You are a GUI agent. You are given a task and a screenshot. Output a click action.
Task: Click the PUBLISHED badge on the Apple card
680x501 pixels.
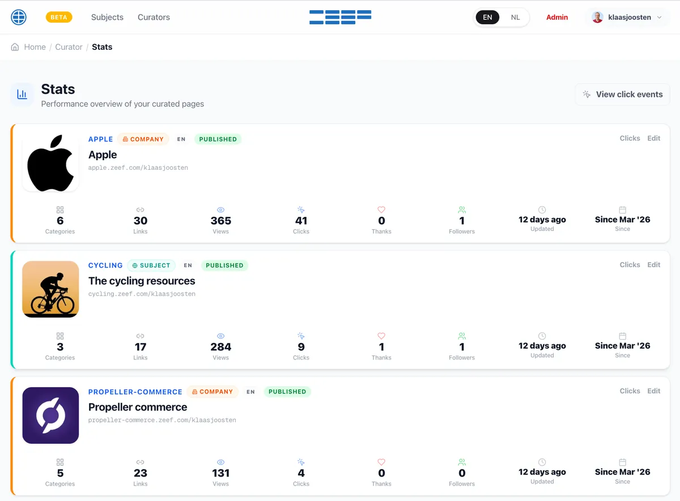coord(218,139)
